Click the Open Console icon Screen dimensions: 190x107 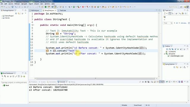(174, 82)
